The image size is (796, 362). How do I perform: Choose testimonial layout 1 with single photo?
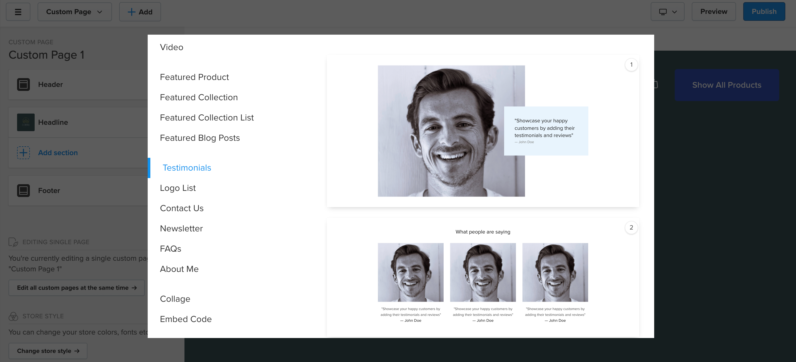(482, 131)
